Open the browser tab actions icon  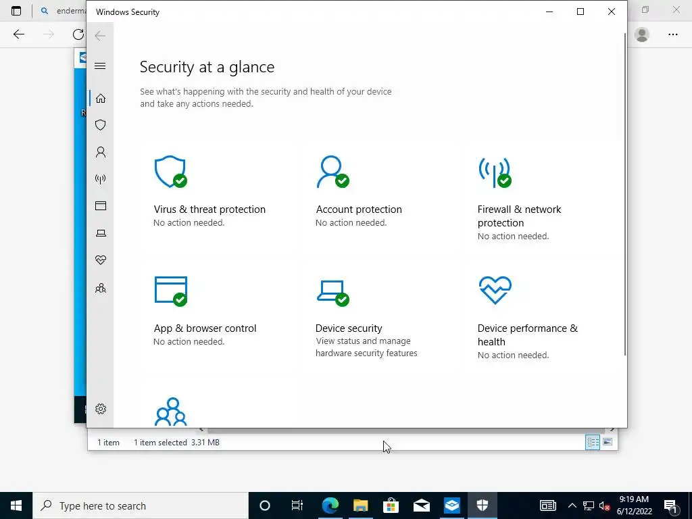[16, 11]
